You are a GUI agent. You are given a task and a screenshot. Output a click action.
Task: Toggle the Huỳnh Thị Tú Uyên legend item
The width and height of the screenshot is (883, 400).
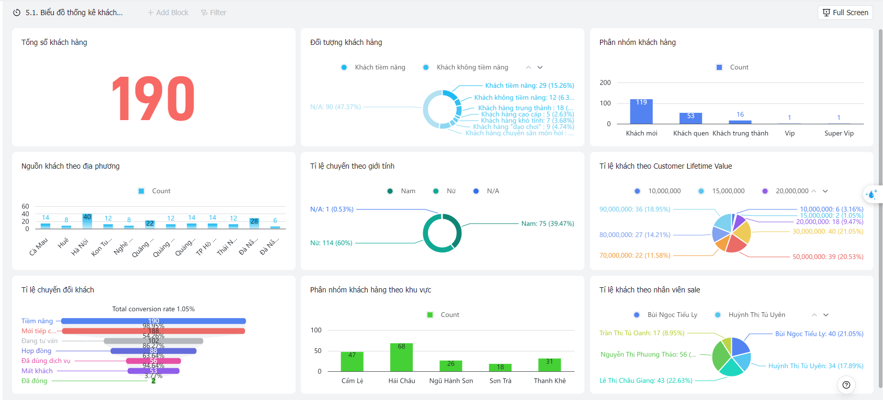pyautogui.click(x=750, y=315)
